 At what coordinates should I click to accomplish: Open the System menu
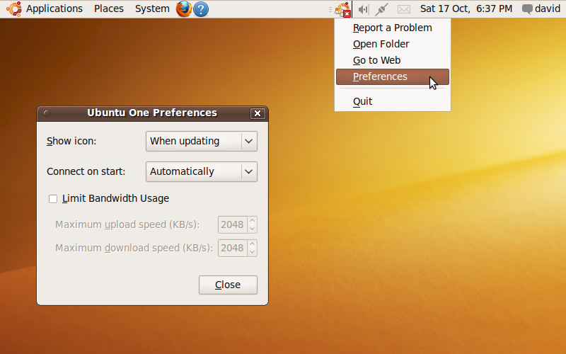pos(152,8)
